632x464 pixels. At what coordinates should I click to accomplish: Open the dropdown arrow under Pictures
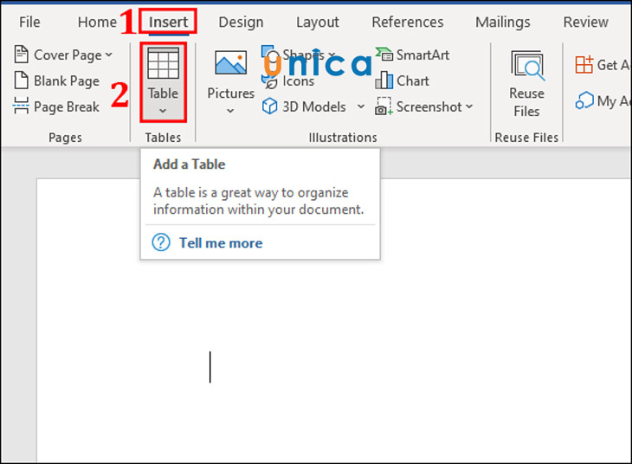click(x=230, y=111)
